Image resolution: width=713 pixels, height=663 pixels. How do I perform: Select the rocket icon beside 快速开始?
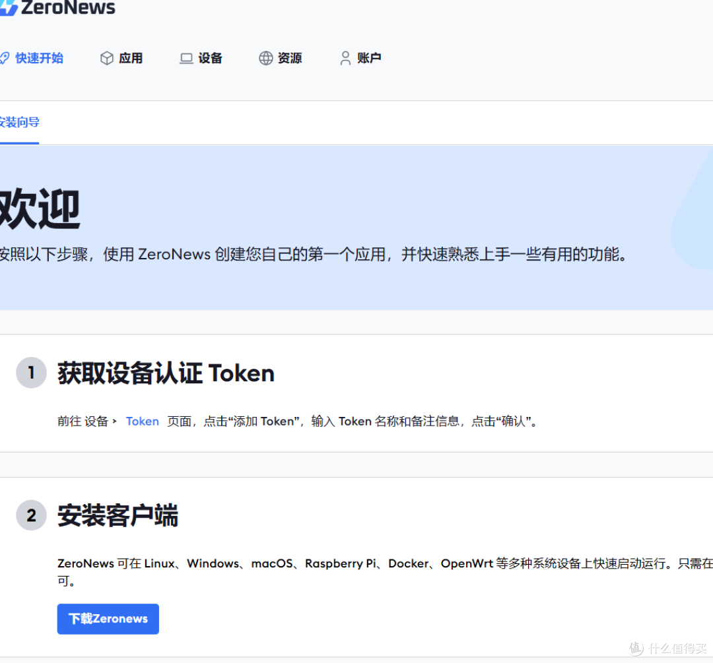point(5,57)
